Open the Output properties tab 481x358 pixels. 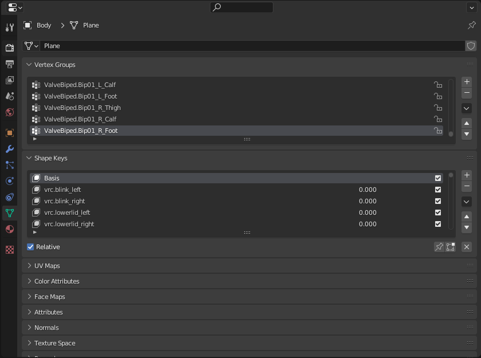click(x=10, y=64)
